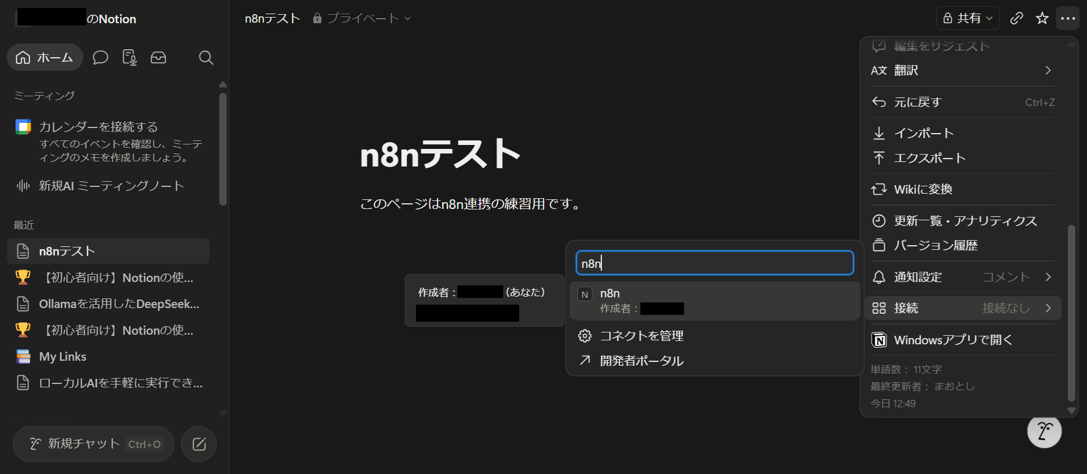Open コネクトを管理 settings

(x=715, y=336)
